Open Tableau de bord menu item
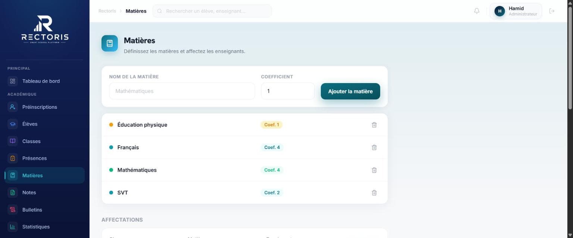This screenshot has height=238, width=573. coord(45,81)
